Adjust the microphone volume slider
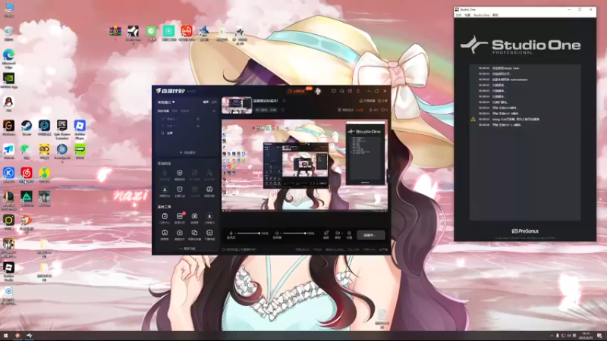Screen dimensions: 607x341 [248, 233]
